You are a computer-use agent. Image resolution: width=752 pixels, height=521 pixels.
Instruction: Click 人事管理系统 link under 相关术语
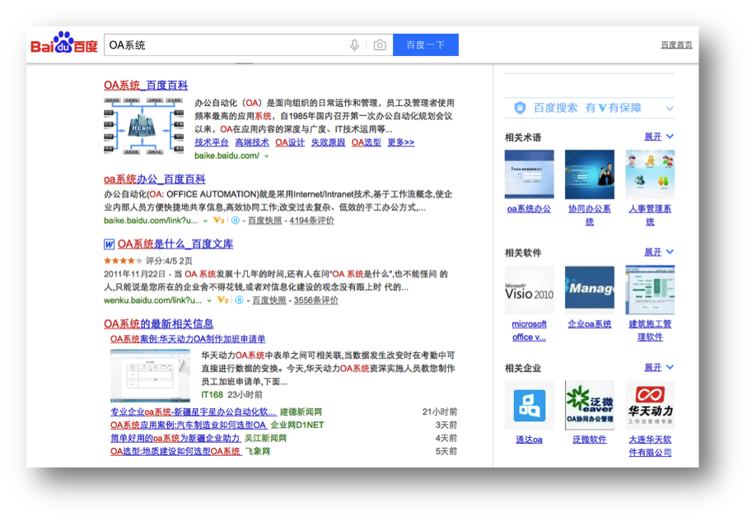pyautogui.click(x=650, y=215)
